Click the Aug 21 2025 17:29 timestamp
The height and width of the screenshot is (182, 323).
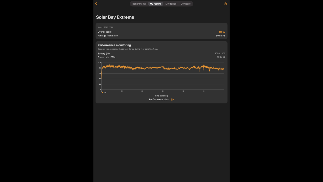pos(106,27)
